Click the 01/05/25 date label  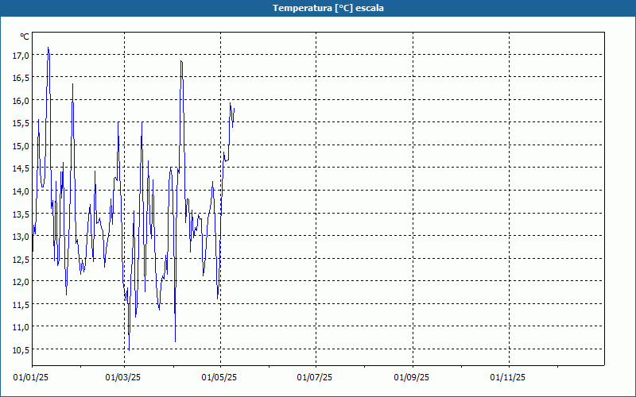pyautogui.click(x=219, y=378)
